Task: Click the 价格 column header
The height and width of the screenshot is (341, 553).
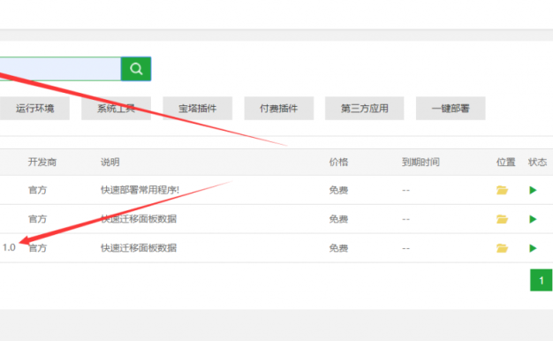Action: click(338, 163)
